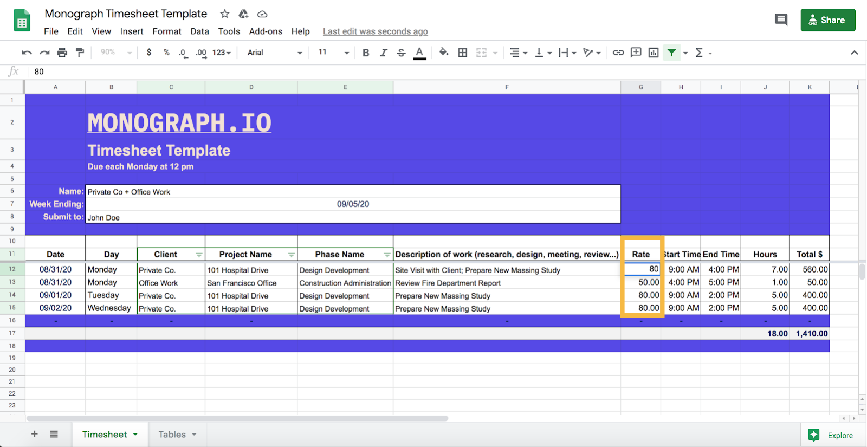Open functions sigma dropdown
867x447 pixels.
[703, 53]
